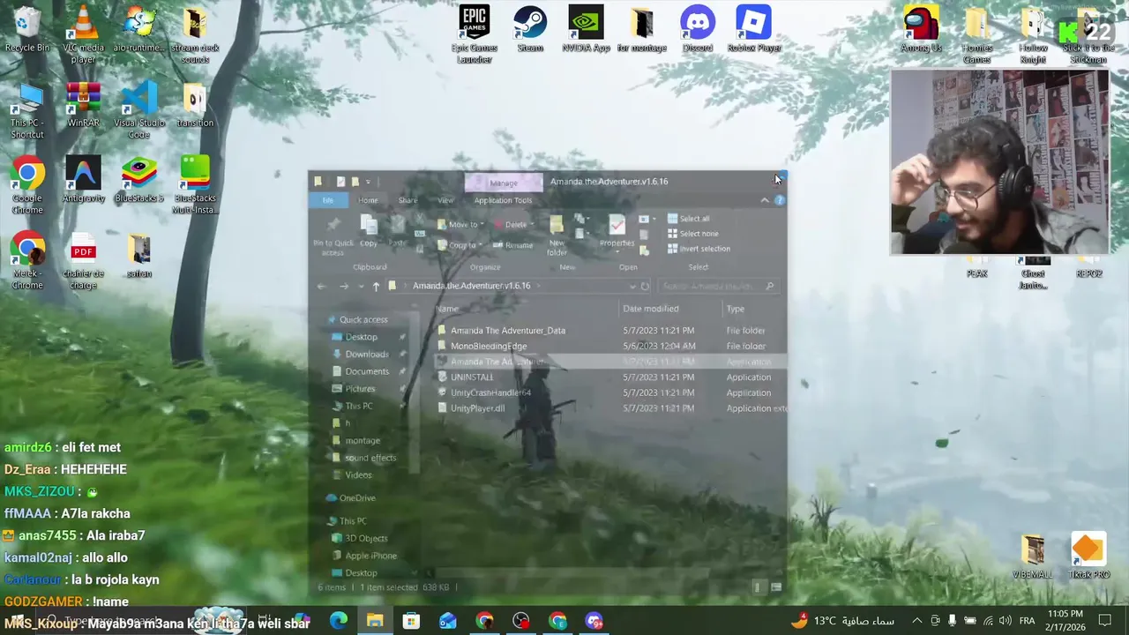This screenshot has height=635, width=1129.
Task: Launch Roblox Player desktop shortcut
Action: [x=754, y=29]
